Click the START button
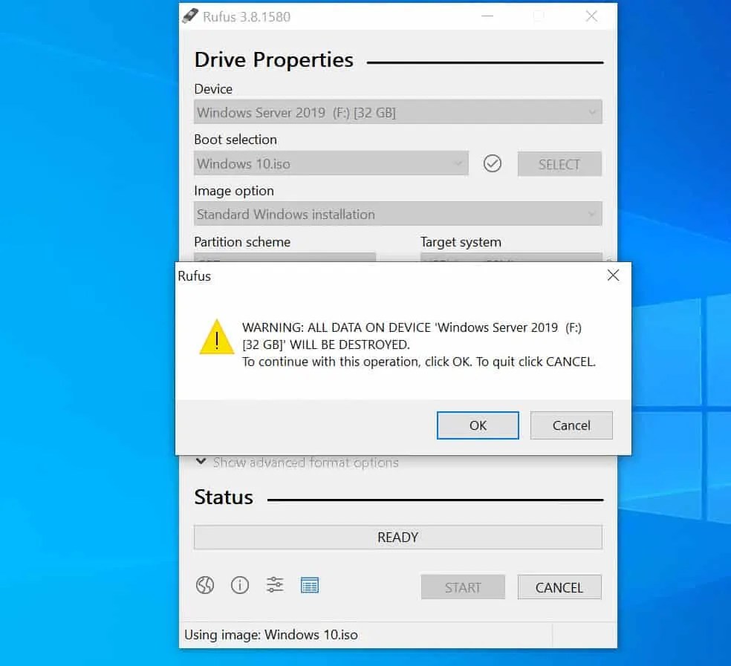The height and width of the screenshot is (666, 731). click(x=462, y=587)
